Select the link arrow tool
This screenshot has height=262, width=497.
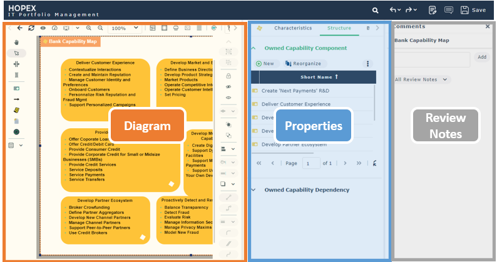point(16,99)
